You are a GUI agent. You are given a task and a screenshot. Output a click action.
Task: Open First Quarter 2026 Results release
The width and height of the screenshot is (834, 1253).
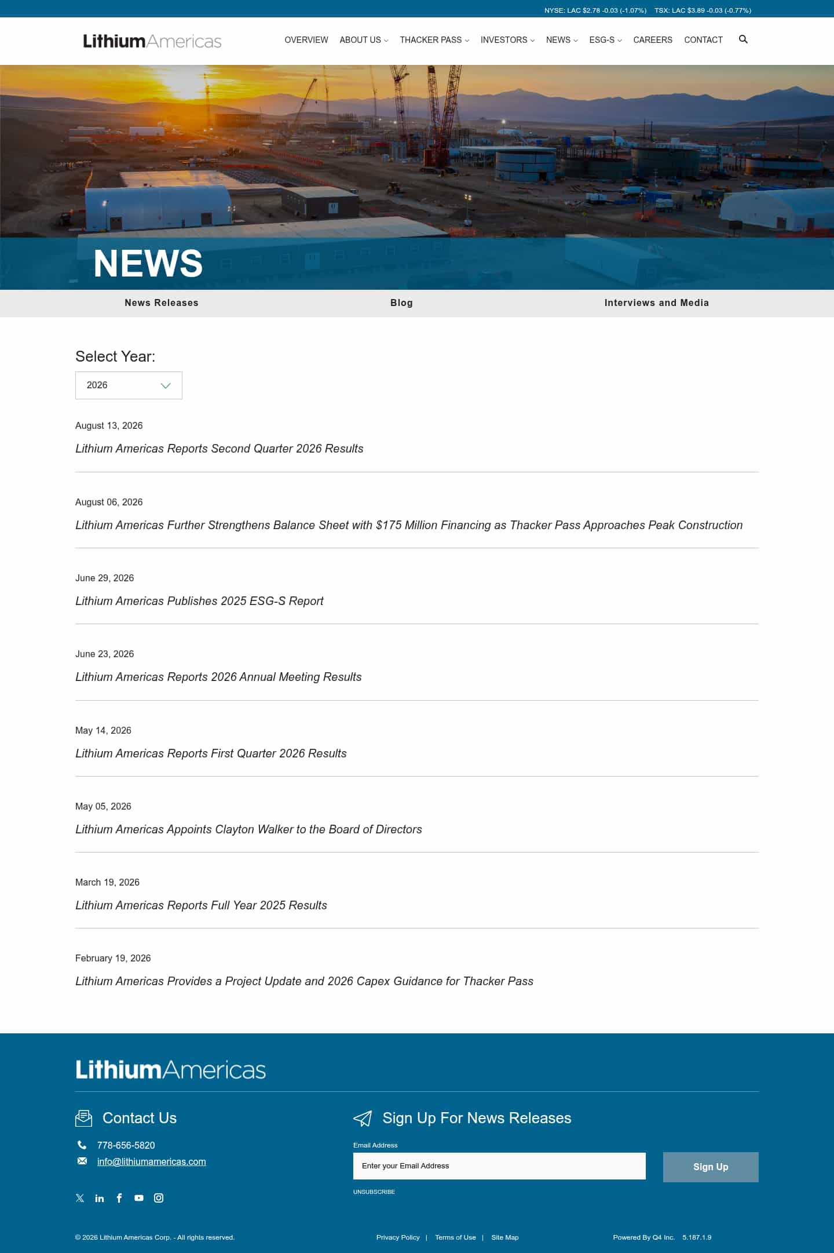pyautogui.click(x=211, y=753)
